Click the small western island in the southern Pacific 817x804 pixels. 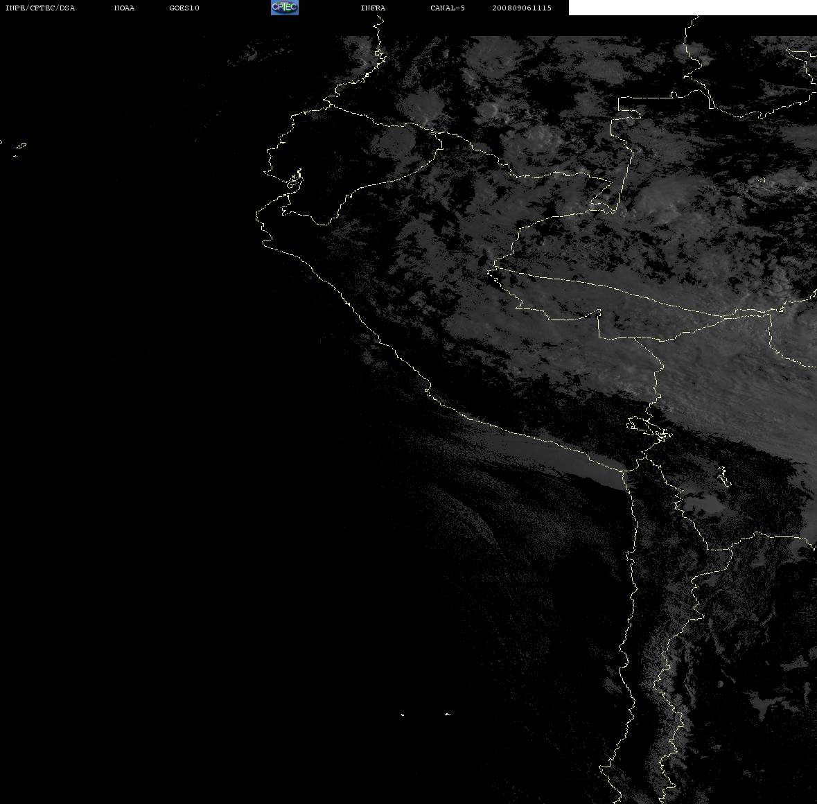click(403, 715)
